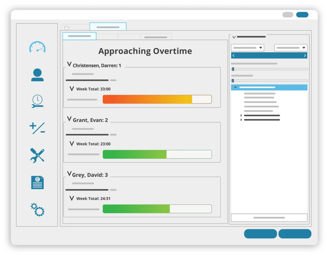Select the Grant, Evan: 2 name label
The image size is (328, 256).
90,120
